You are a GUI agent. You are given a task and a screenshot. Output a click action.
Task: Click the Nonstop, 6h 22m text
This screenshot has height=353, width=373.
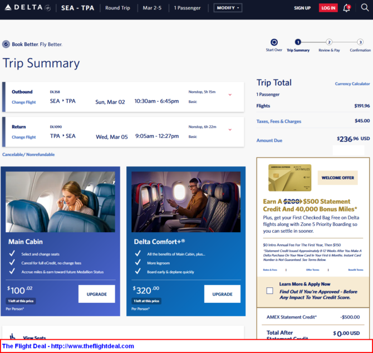[203, 127]
